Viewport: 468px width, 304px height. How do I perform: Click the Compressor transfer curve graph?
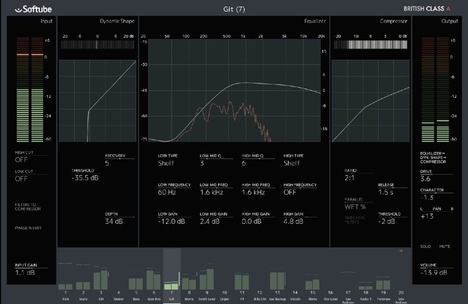[x=371, y=101]
